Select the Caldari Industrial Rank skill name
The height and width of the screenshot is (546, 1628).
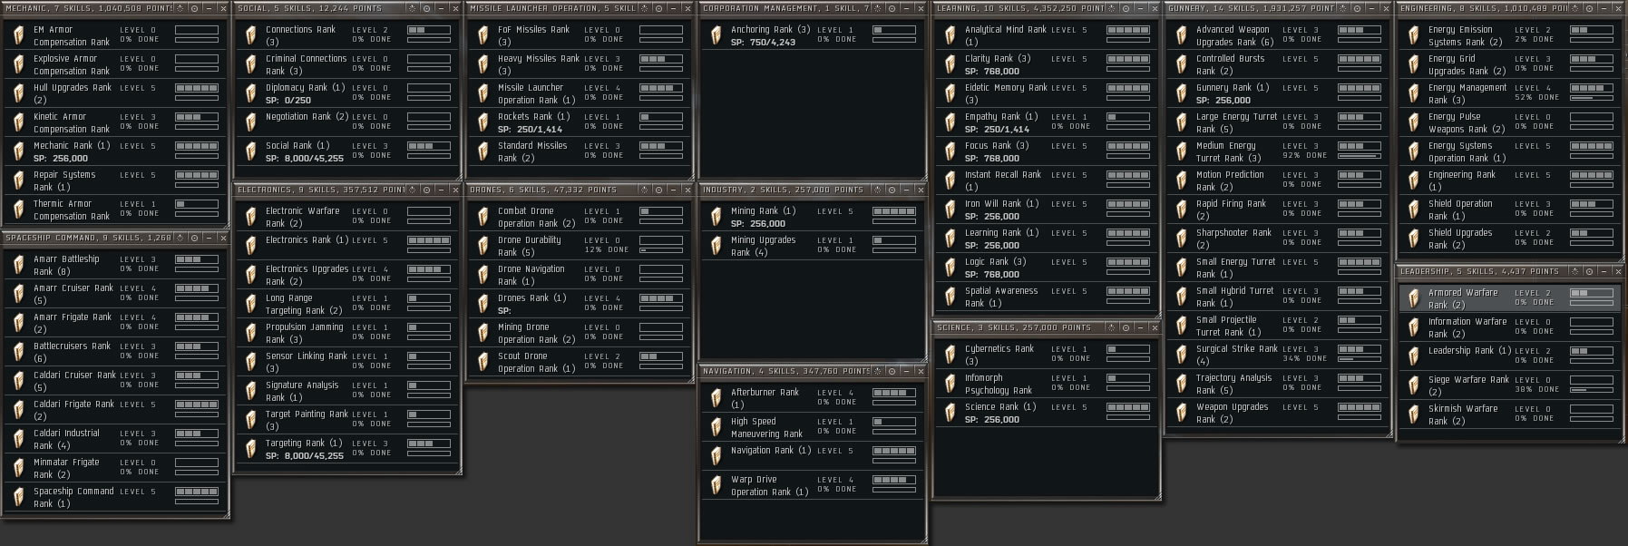[66, 439]
